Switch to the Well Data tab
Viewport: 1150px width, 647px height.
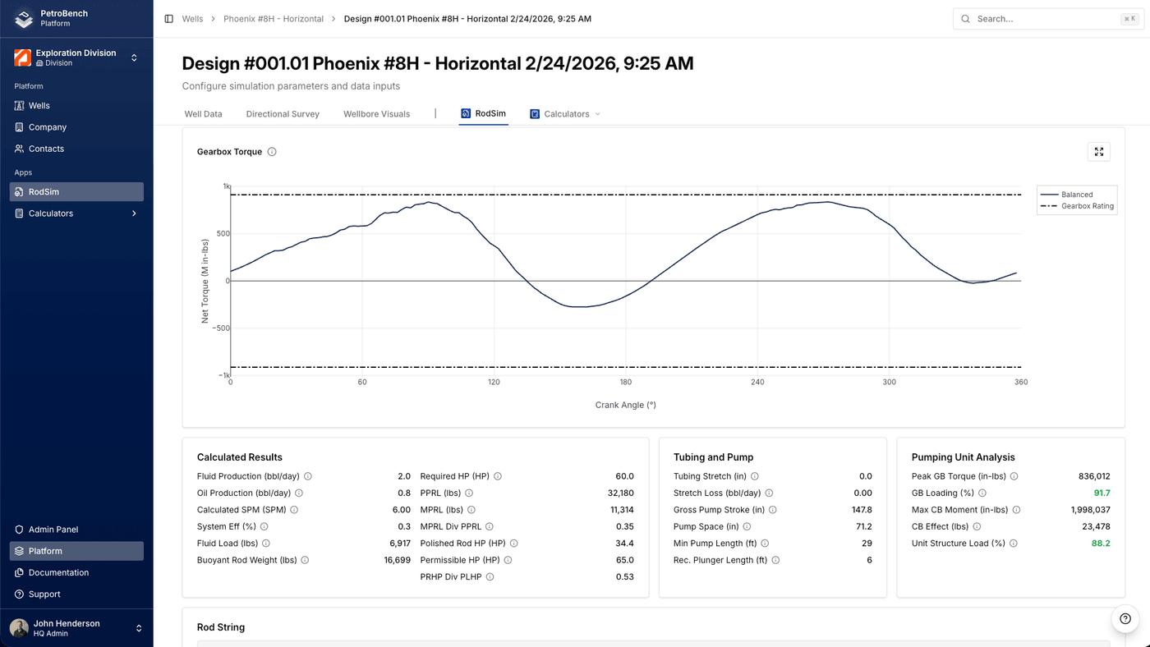click(203, 114)
